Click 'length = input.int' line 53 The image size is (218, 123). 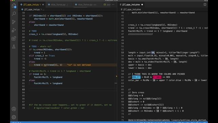(164, 53)
